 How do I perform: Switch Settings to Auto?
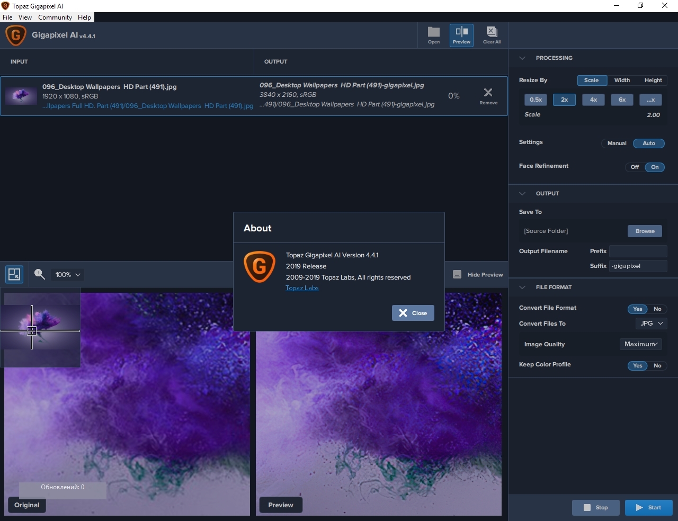649,143
